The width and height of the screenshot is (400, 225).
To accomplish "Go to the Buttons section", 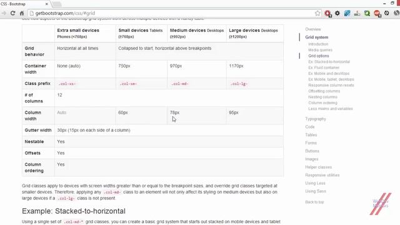I will click(x=312, y=151).
